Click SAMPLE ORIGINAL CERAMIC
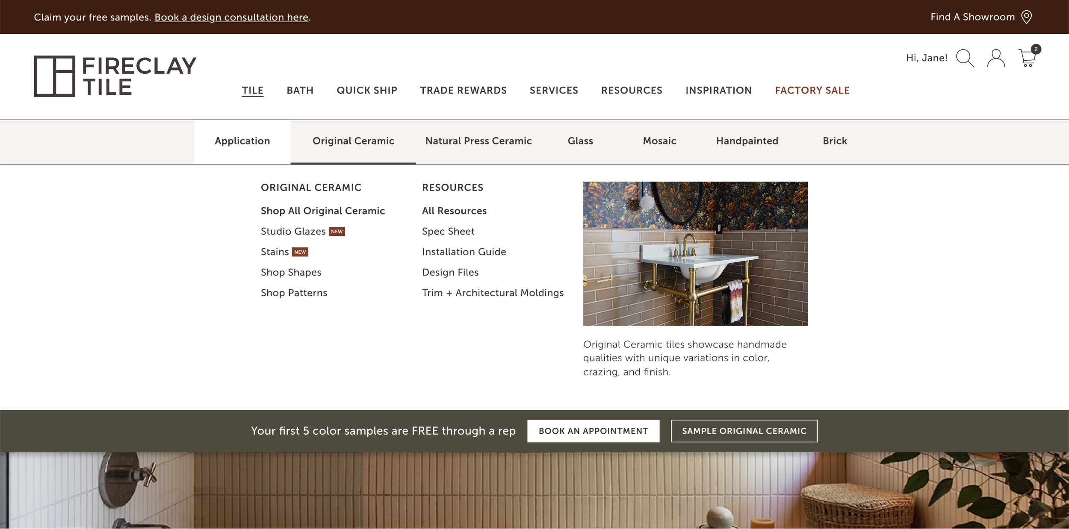 744,431
